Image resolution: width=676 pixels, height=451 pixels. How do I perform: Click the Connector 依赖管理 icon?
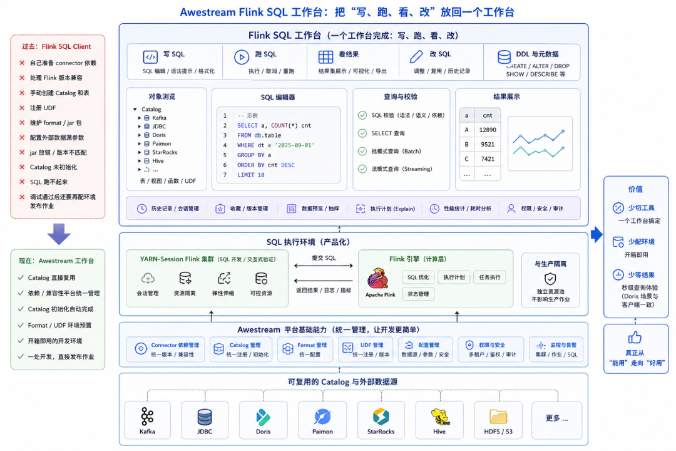pos(141,349)
